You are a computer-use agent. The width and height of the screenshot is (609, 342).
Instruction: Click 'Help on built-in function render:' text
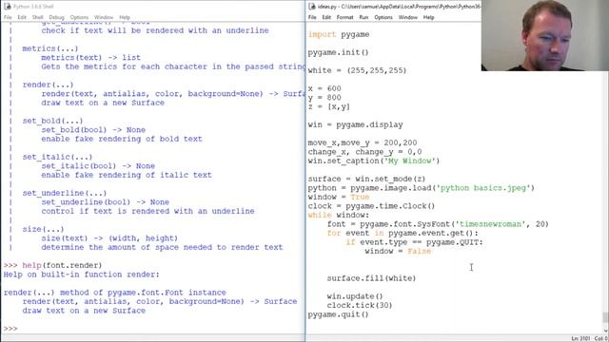pyautogui.click(x=82, y=275)
